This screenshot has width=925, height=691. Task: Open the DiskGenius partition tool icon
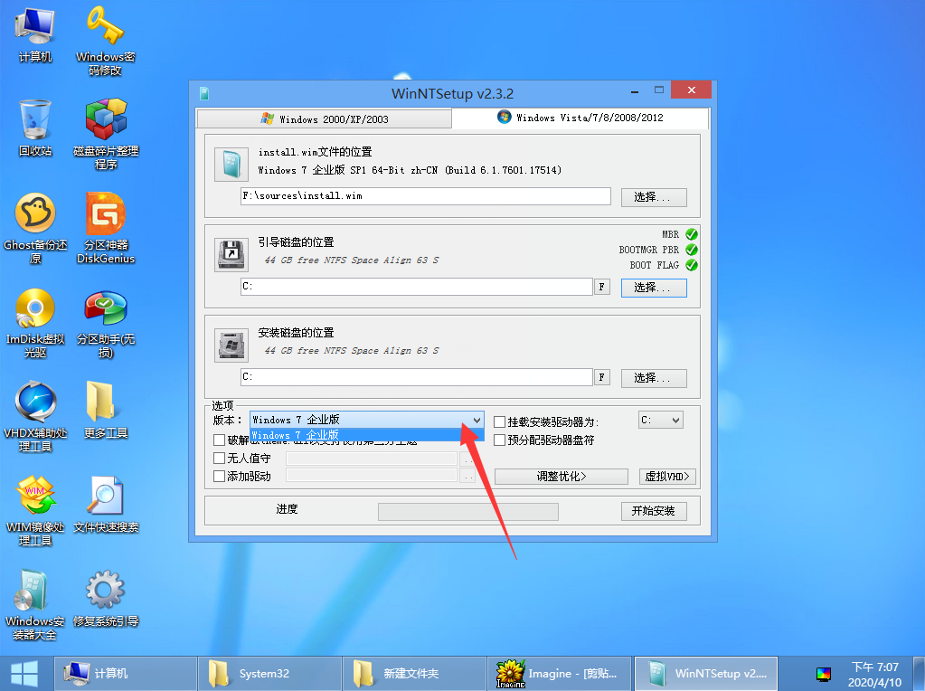pyautogui.click(x=105, y=214)
